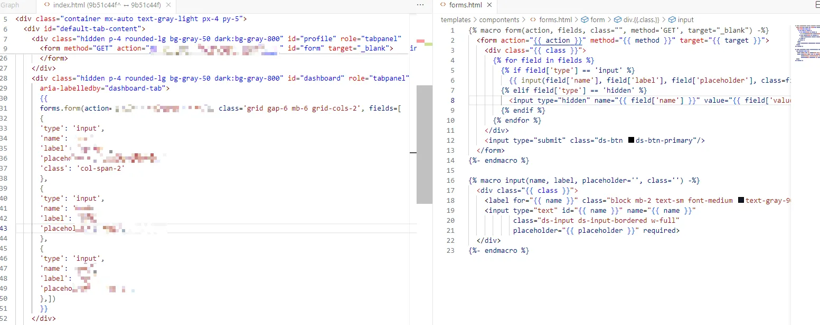Expand the 'templates' breadcrumb folder
Image resolution: width=820 pixels, height=325 pixels.
click(456, 20)
